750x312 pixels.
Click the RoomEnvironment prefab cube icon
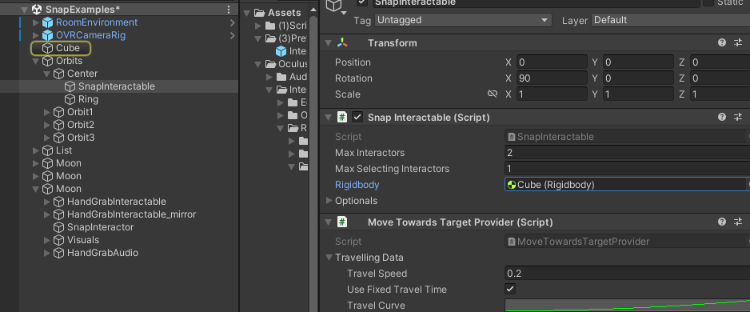(47, 22)
